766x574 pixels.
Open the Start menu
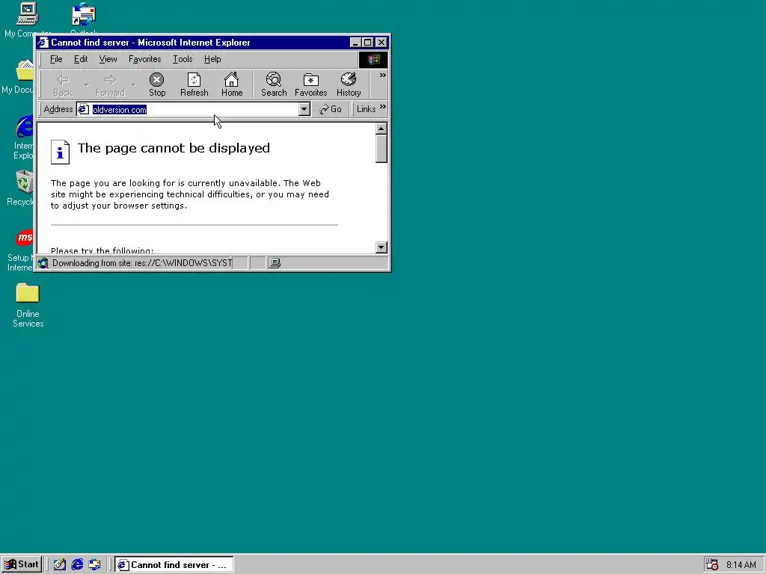[22, 565]
